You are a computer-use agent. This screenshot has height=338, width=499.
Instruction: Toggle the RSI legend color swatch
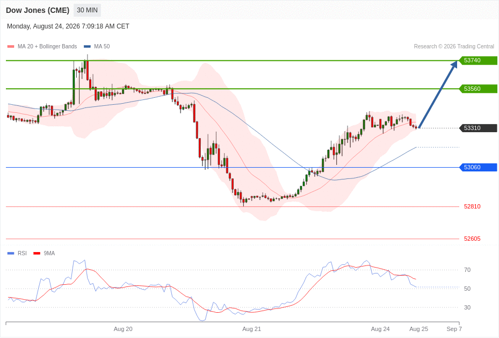[11, 253]
